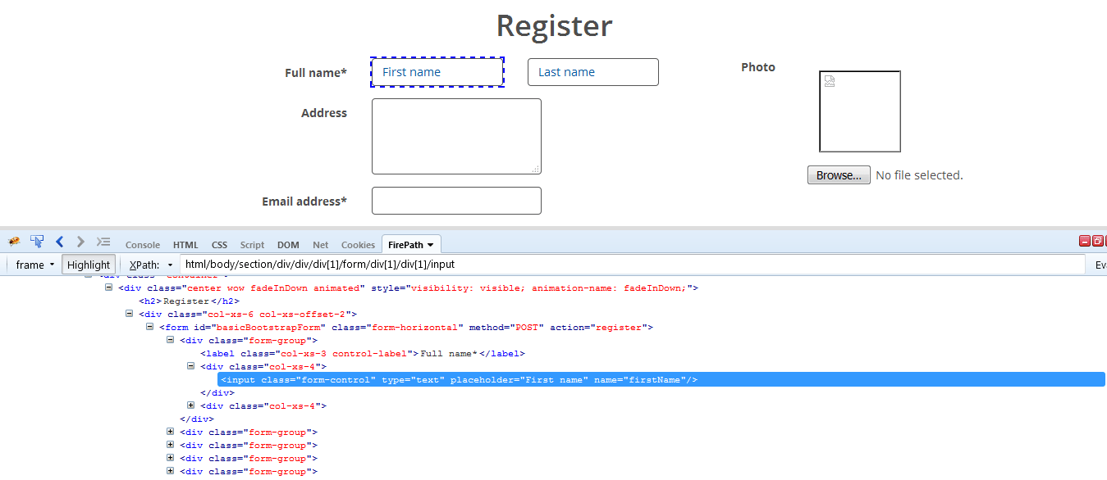Switch to the HTML tab
Viewport: 1107px width, 480px height.
(x=185, y=245)
